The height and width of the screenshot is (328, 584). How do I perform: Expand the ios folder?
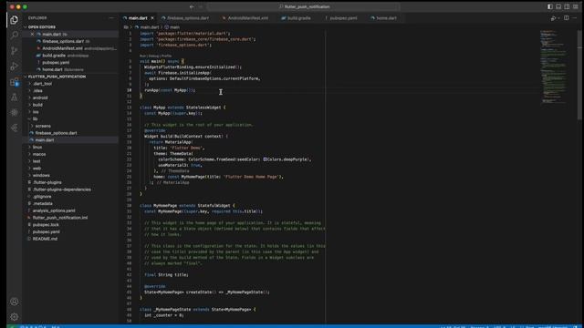click(36, 112)
